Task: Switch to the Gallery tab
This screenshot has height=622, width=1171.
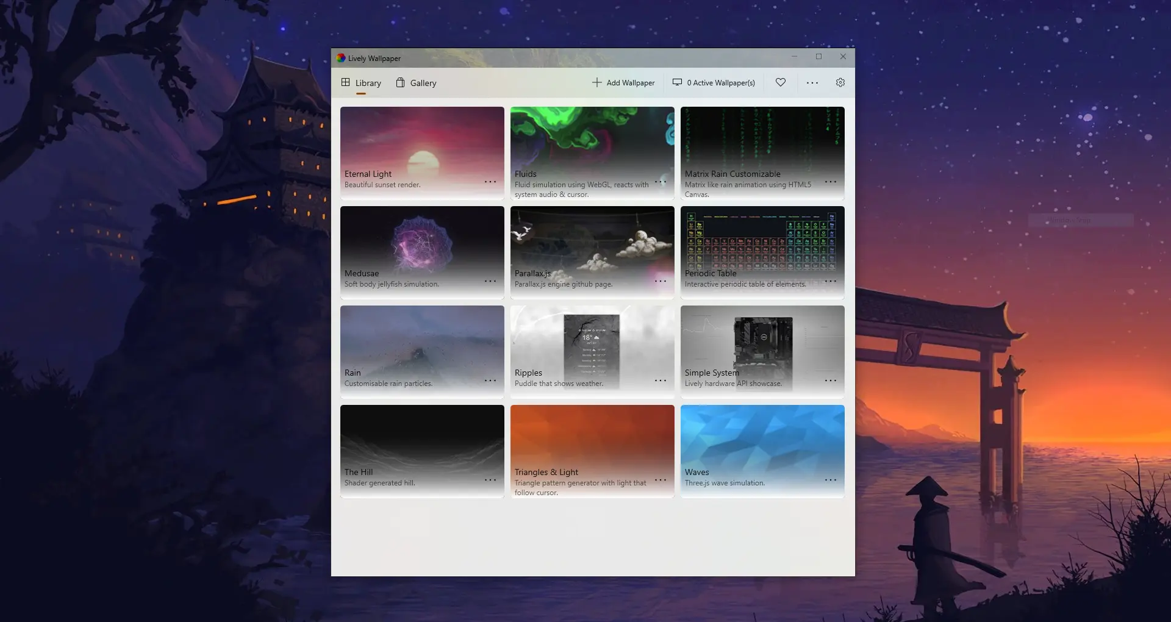Action: [423, 83]
